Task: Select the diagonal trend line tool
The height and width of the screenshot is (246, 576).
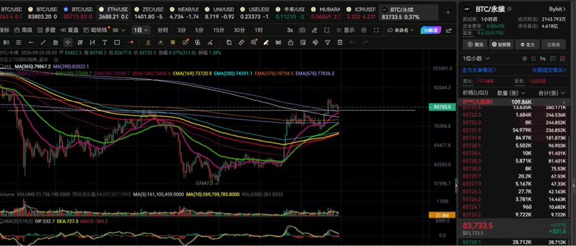Action: 44,43
